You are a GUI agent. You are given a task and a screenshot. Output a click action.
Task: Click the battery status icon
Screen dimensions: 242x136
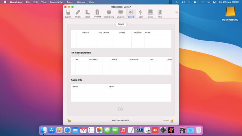pos(196,2)
